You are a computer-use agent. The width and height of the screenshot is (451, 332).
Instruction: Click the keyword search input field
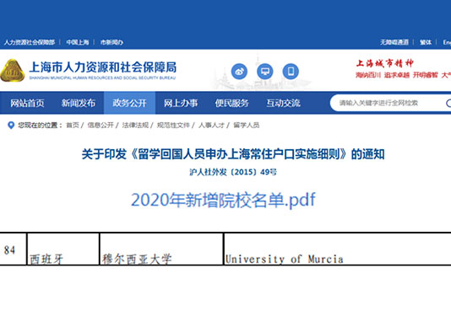point(389,103)
